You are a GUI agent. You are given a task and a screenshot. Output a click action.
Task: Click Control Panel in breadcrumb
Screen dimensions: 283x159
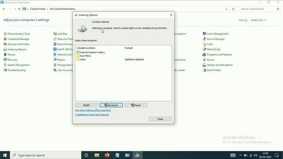(38, 9)
